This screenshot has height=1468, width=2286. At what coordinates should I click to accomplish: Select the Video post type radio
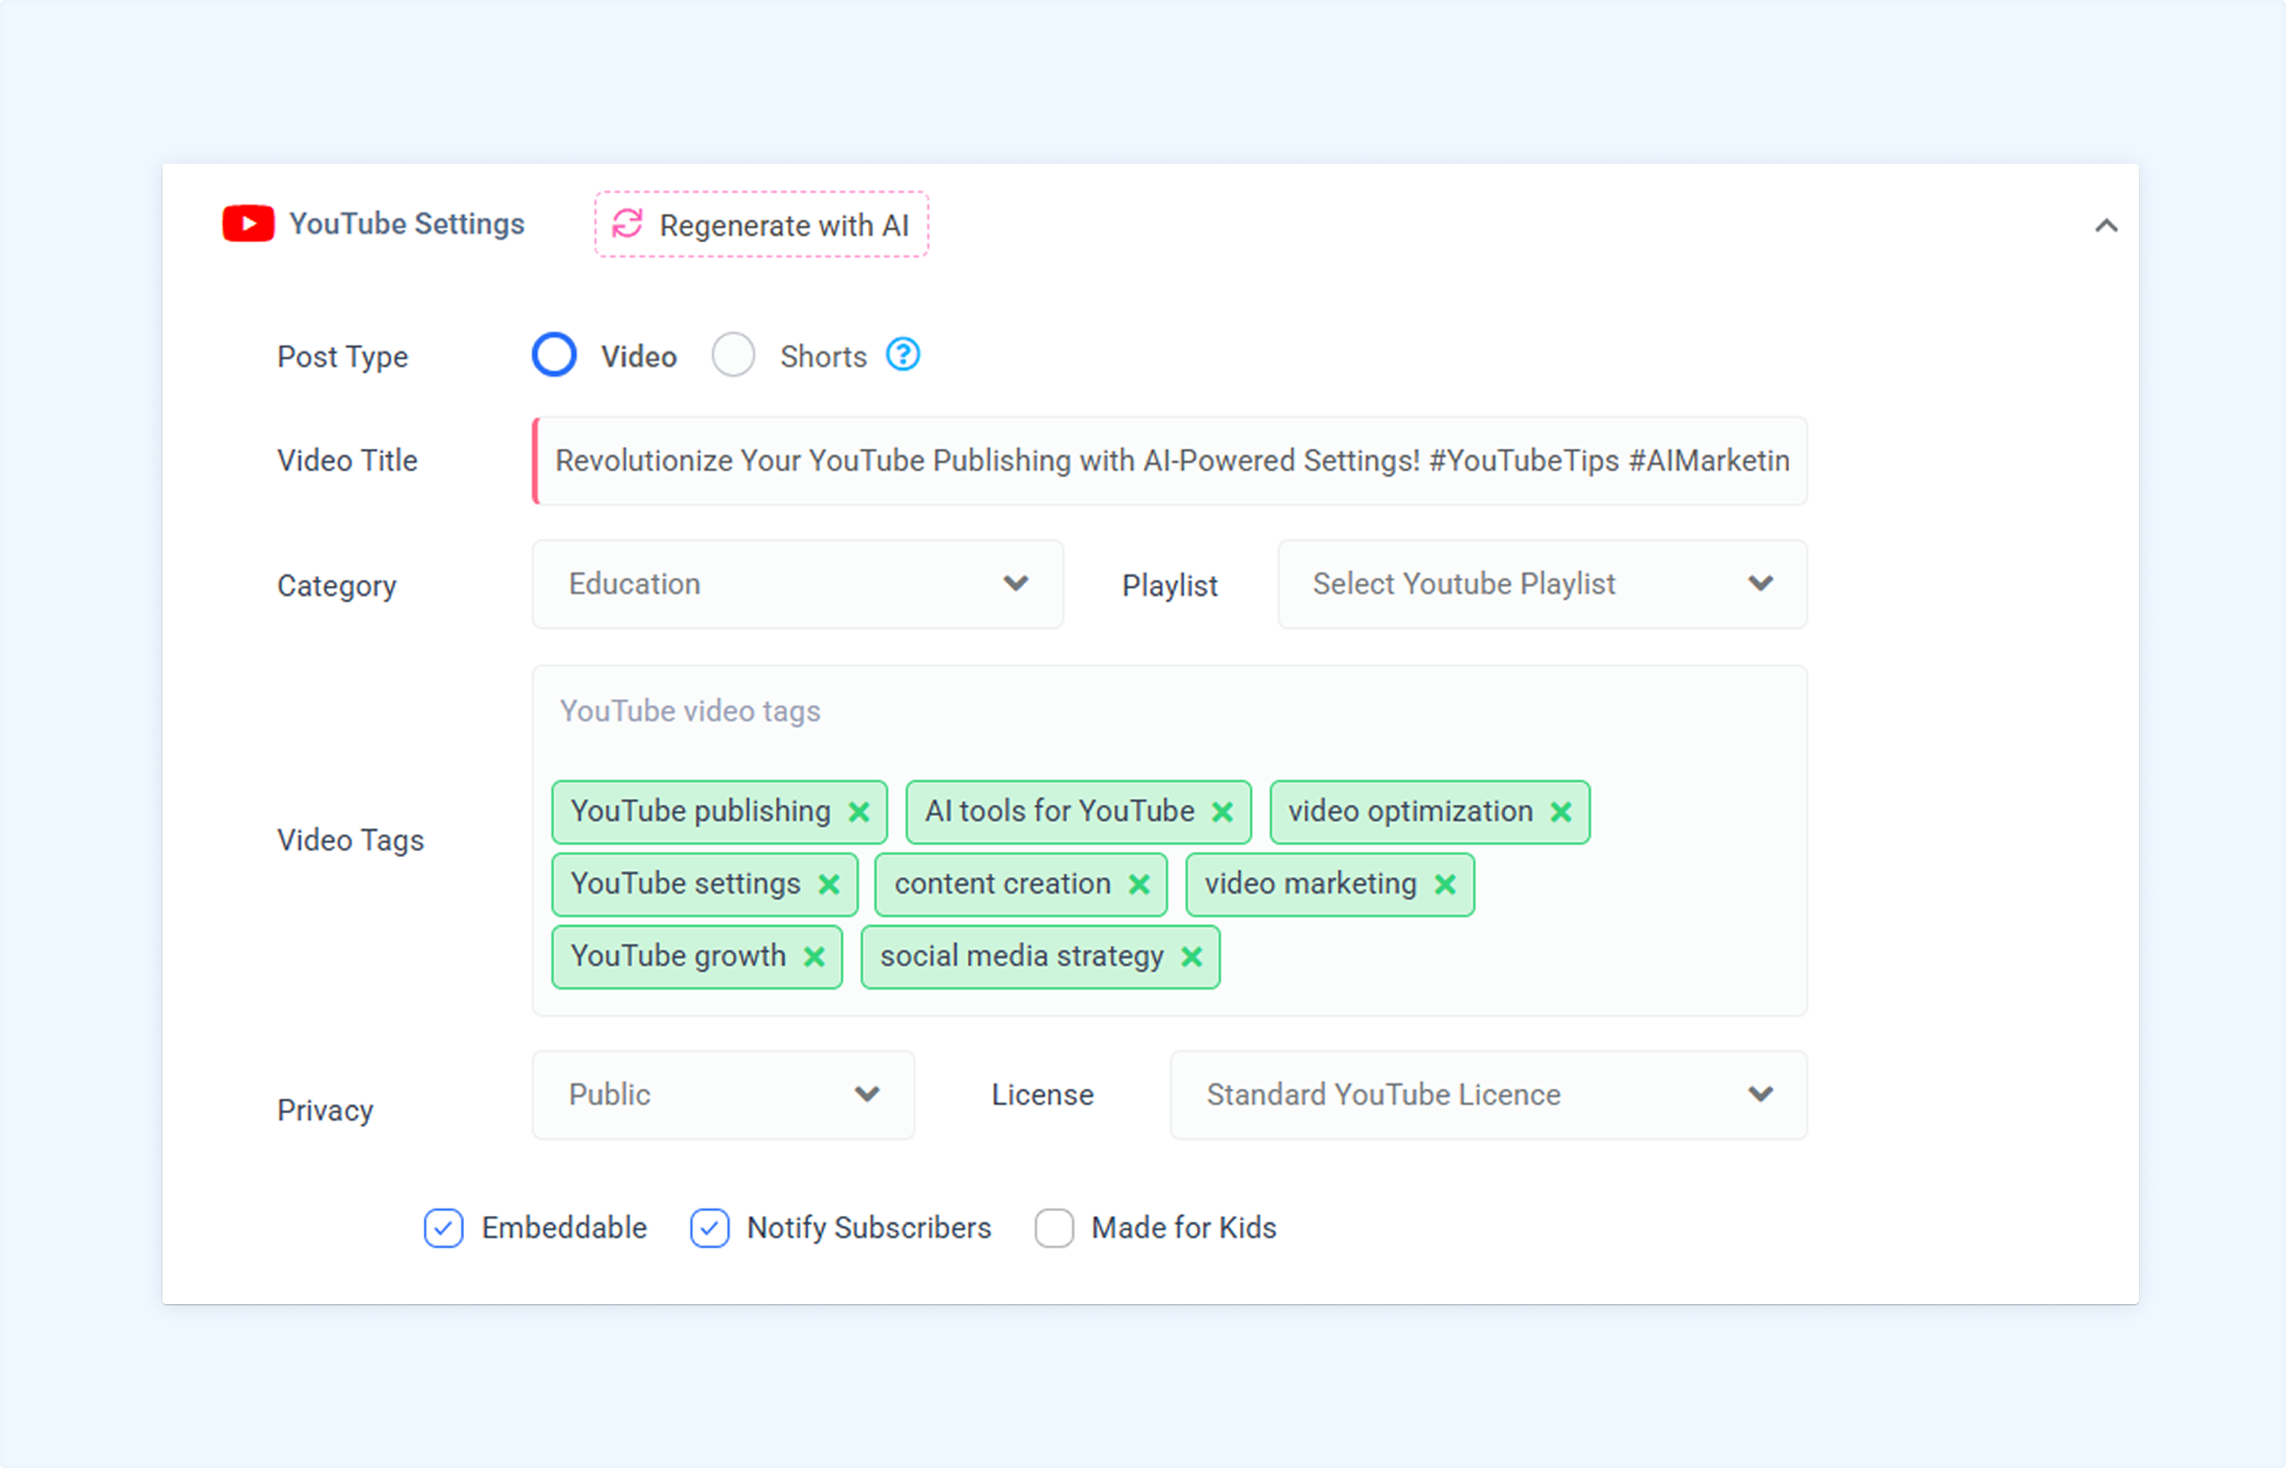554,356
